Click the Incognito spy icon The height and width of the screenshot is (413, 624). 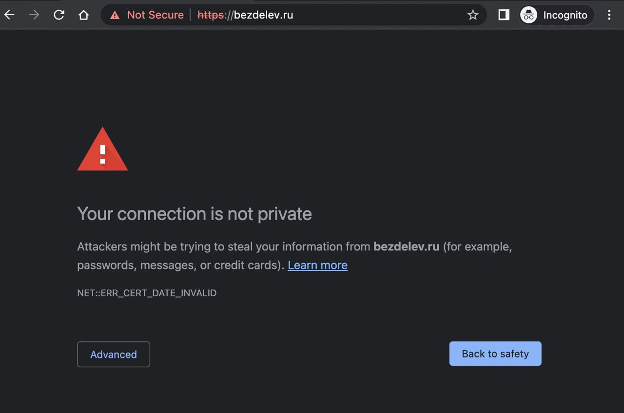tap(529, 15)
